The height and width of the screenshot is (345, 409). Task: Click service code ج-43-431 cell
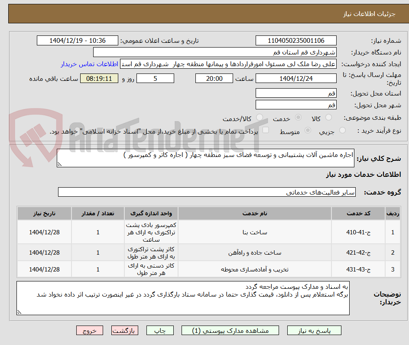pos(358,269)
